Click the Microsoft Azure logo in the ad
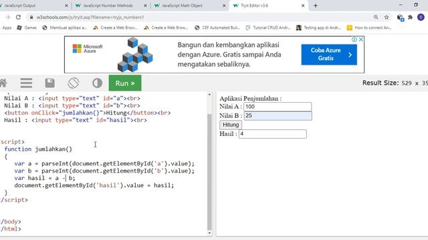The height and width of the screenshot is (240, 428). pyautogui.click(x=88, y=49)
